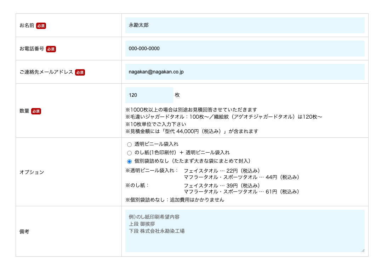The height and width of the screenshot is (261, 387).
Task: Click the 必須 badge beside お電話番号
Action: pyautogui.click(x=51, y=49)
